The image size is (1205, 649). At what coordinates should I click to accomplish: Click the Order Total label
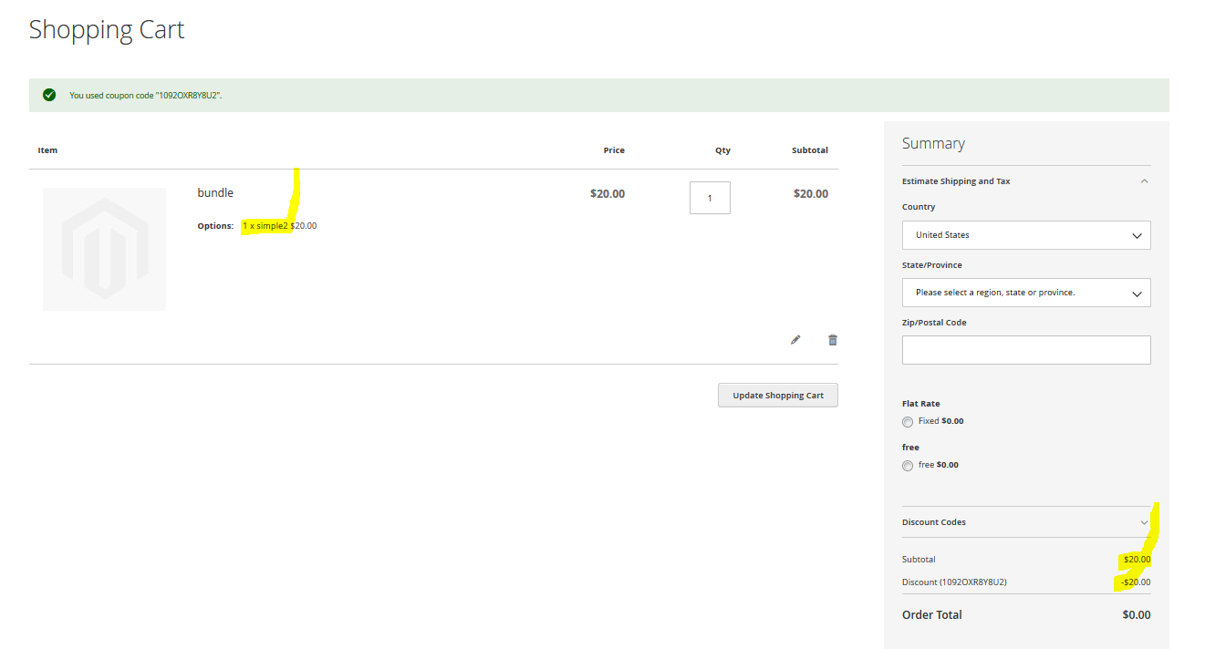[x=932, y=615]
